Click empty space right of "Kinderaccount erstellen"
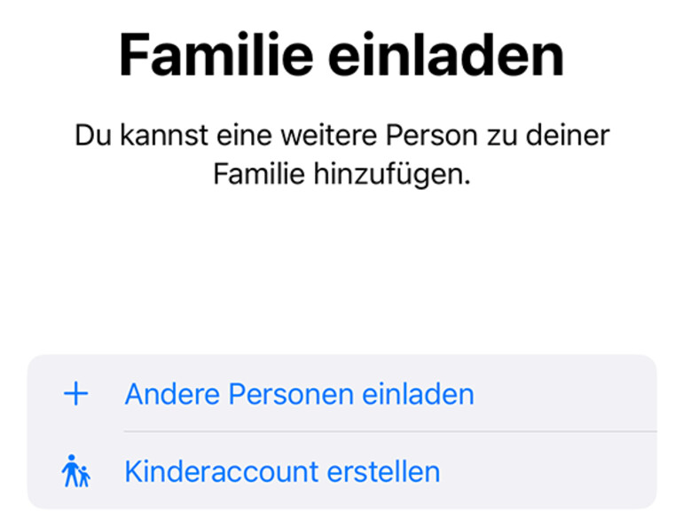Screen dimensions: 683x513 [550, 471]
